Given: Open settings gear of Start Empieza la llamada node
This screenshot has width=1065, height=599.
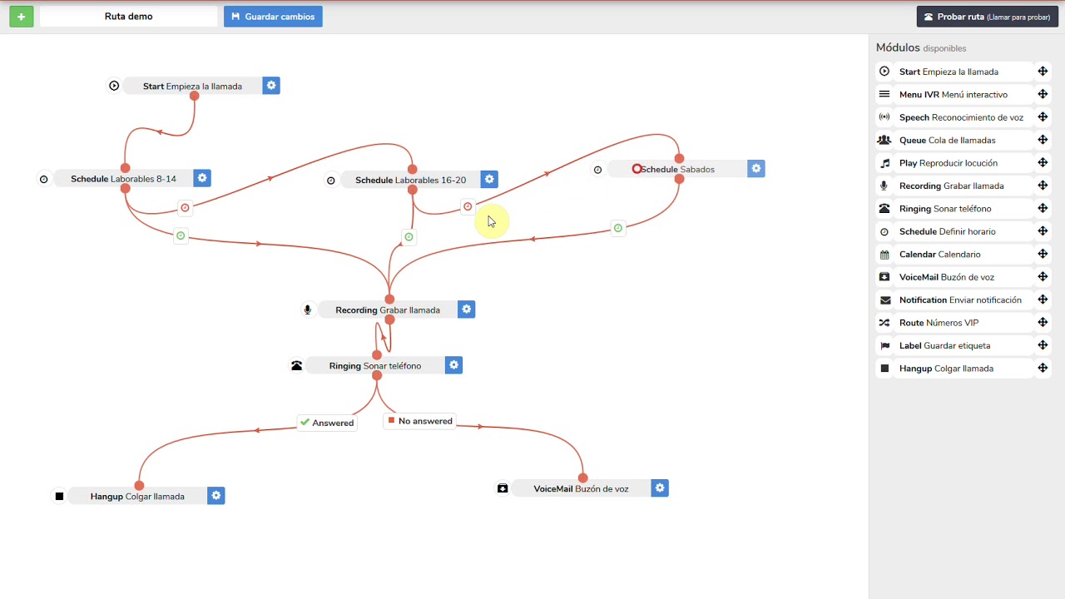Looking at the screenshot, I should 271,86.
